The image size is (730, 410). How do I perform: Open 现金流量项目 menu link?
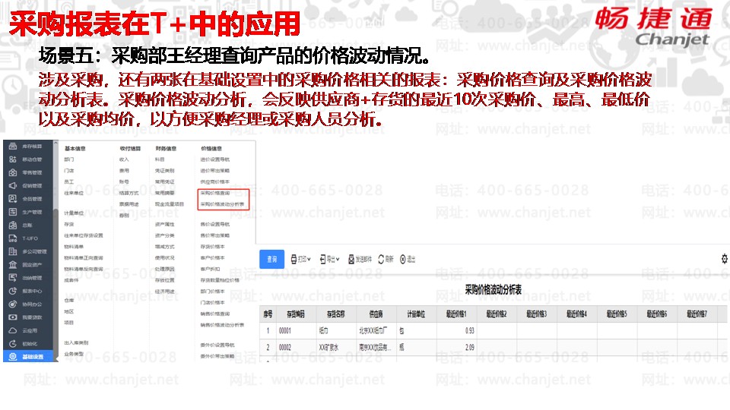[x=170, y=204]
